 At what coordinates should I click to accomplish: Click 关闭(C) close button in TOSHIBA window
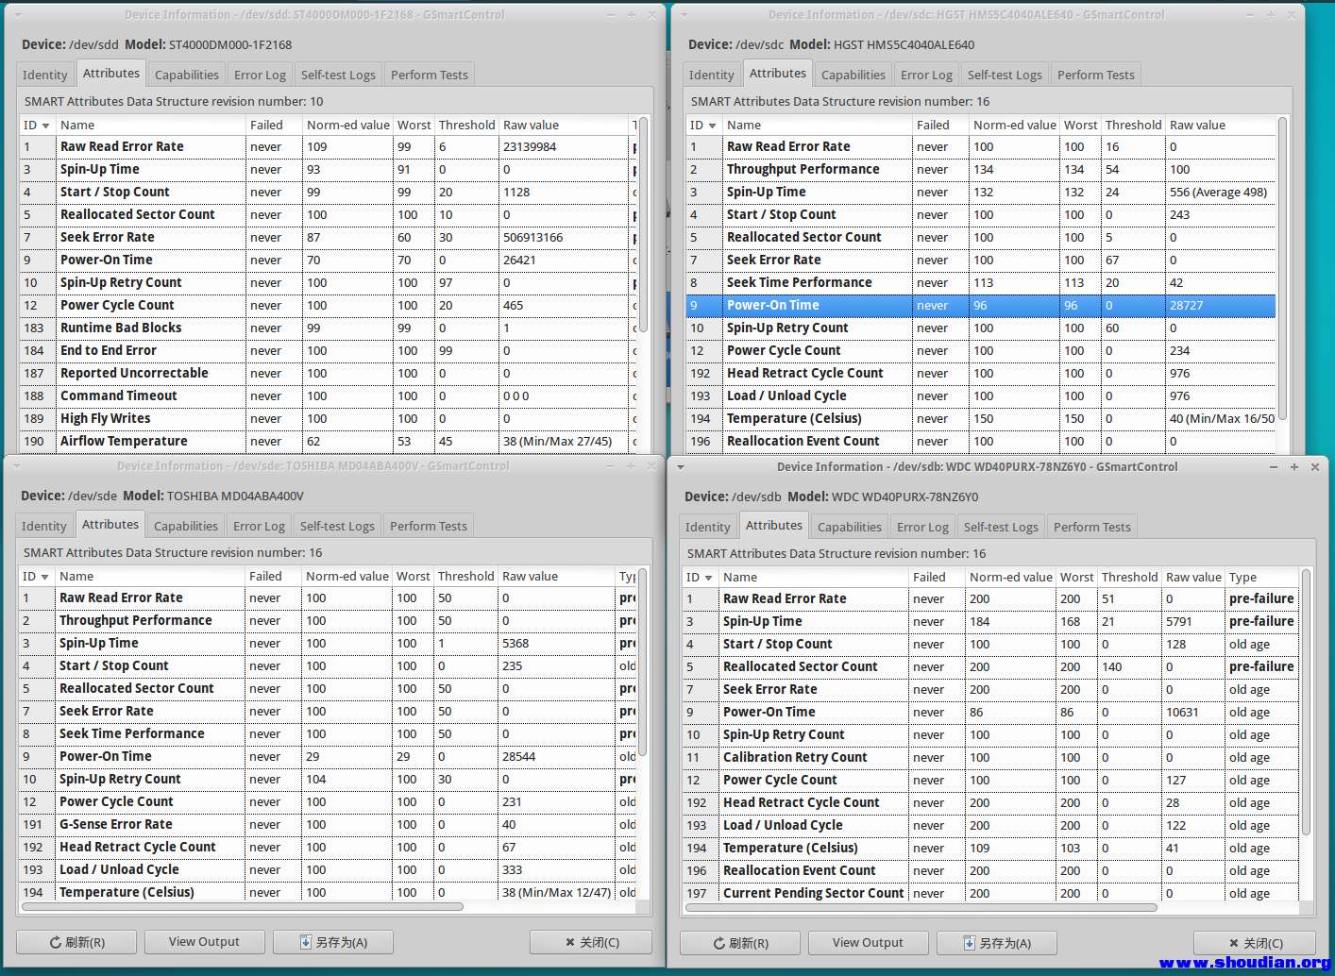591,942
